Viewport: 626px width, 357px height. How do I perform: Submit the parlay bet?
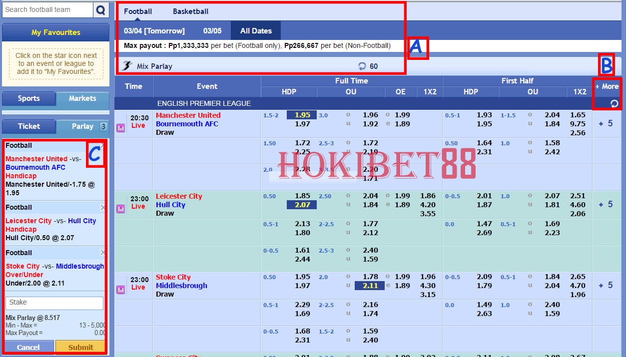pyautogui.click(x=80, y=347)
